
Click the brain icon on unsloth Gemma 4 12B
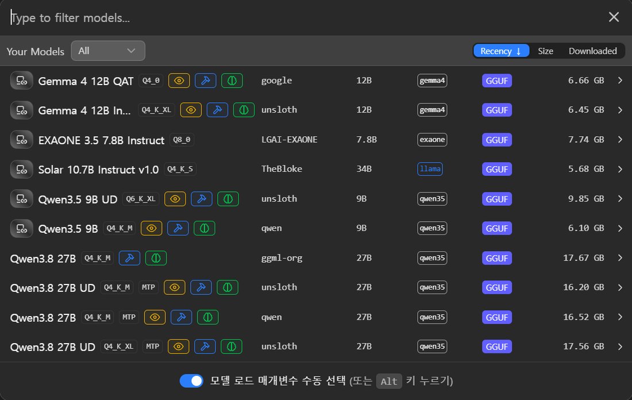coord(244,110)
